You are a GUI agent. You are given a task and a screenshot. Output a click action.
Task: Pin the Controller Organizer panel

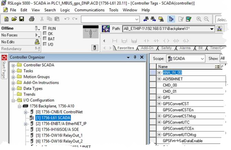135,57
